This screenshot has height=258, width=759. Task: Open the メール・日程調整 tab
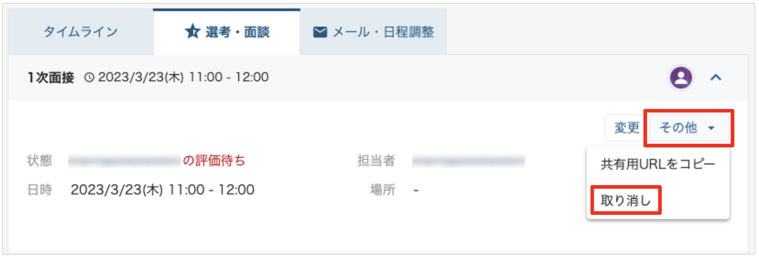(x=374, y=32)
